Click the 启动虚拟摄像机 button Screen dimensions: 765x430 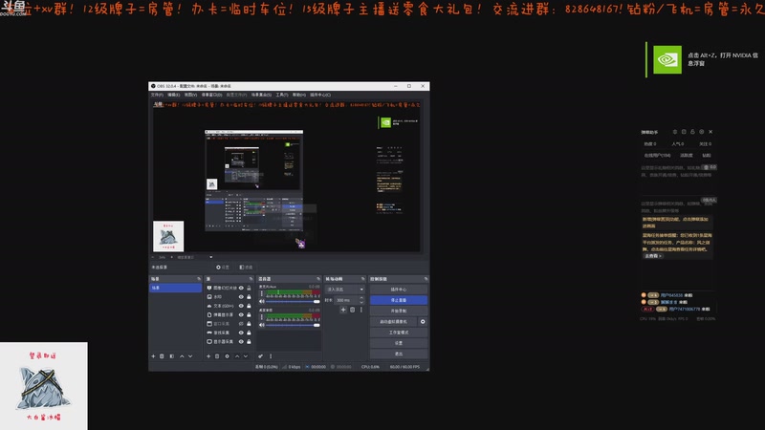coord(393,322)
